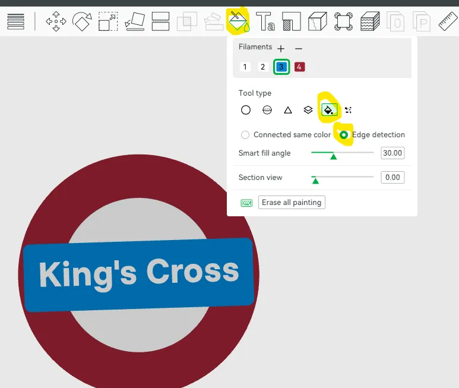Select the Sphere brush tool type

267,110
